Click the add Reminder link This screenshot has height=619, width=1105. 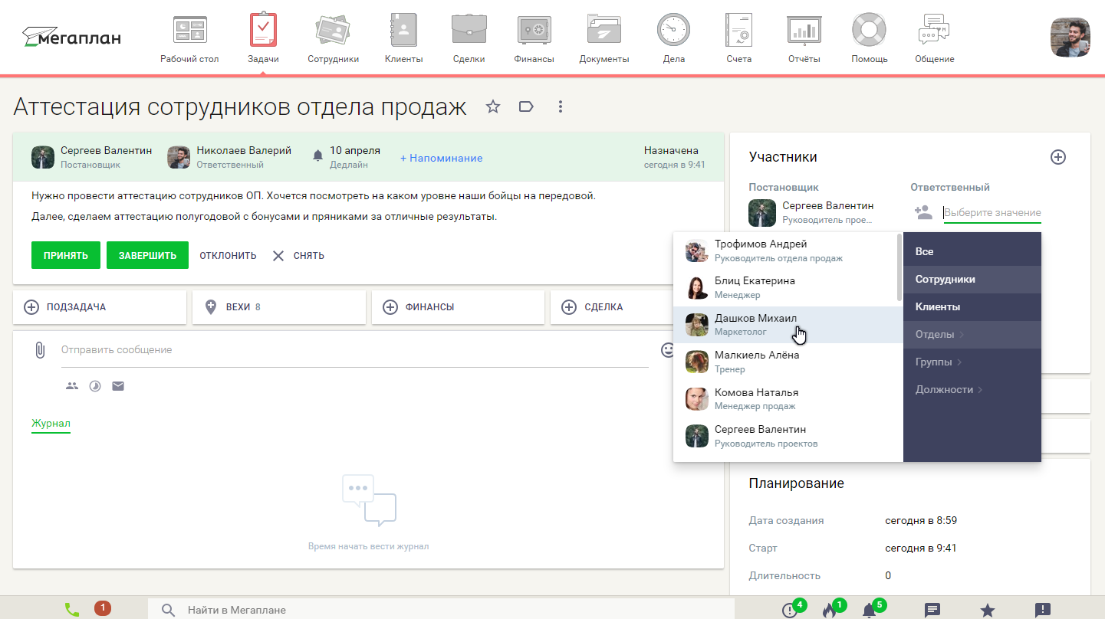pos(441,158)
